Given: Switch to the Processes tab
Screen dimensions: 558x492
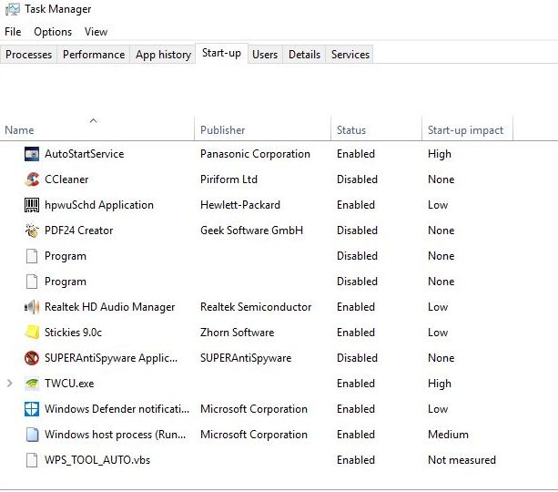Looking at the screenshot, I should pos(28,55).
